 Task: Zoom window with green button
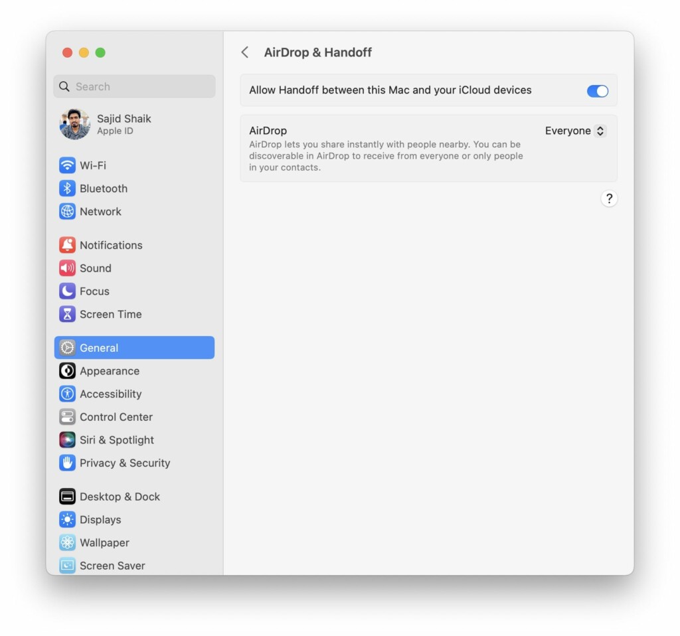(100, 52)
